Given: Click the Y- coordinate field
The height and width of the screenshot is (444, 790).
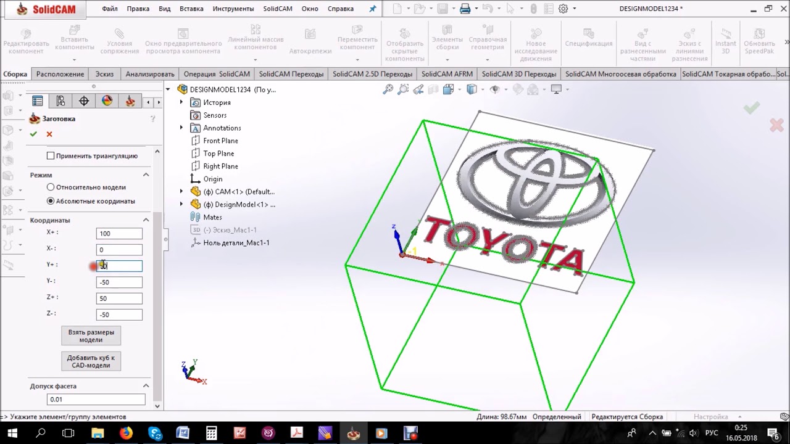Looking at the screenshot, I should coord(119,282).
